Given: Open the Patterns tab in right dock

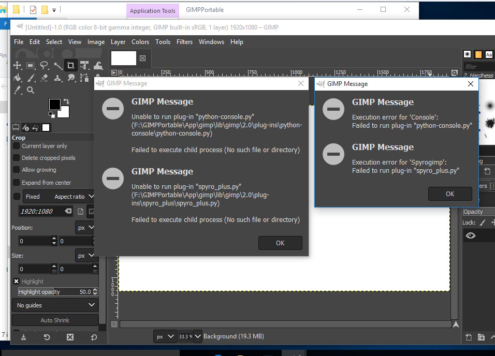Looking at the screenshot, I should 478,54.
